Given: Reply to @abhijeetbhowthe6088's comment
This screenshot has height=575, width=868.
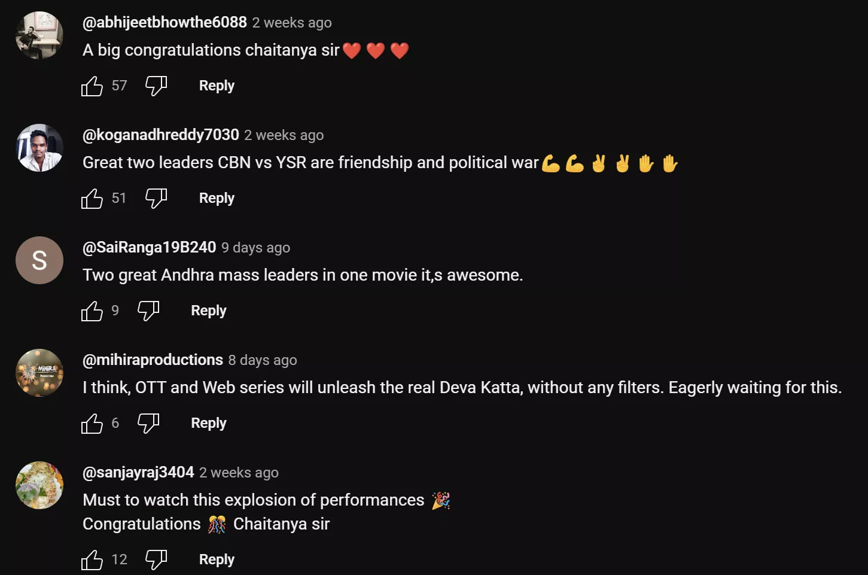Looking at the screenshot, I should 217,86.
